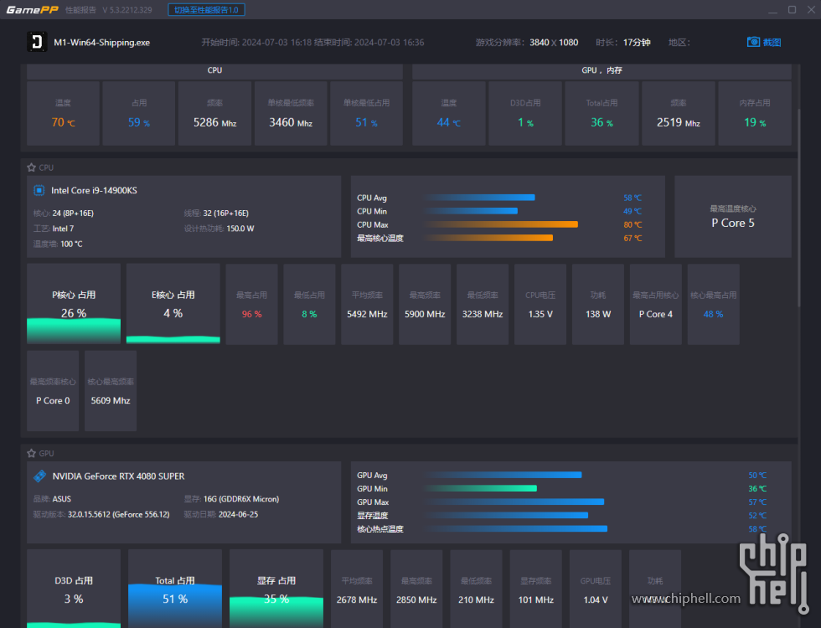Click the P Core 0 highest frequency core

coord(53,400)
